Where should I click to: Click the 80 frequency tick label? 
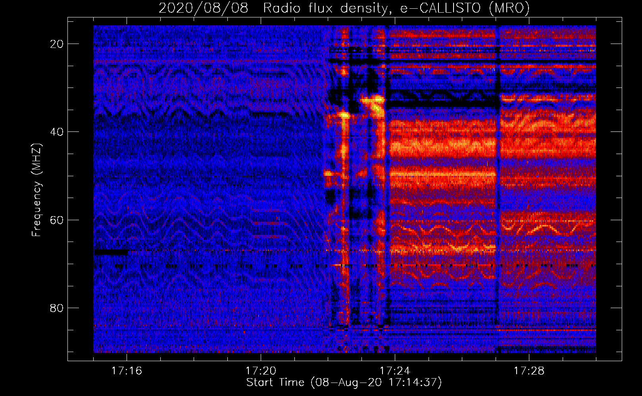point(57,308)
